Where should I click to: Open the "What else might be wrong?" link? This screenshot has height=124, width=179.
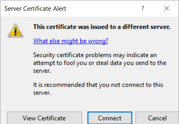tap(71, 41)
